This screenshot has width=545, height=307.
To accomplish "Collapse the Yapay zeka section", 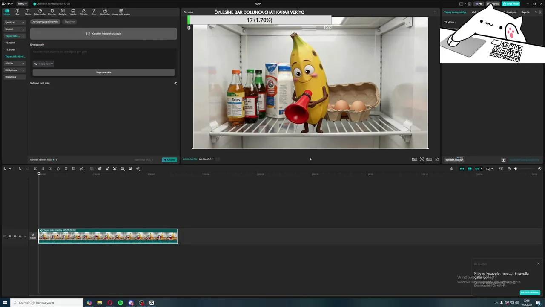I will click(14, 36).
